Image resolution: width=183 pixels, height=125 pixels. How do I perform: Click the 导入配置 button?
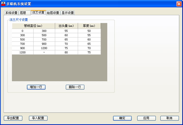click(x=38, y=118)
